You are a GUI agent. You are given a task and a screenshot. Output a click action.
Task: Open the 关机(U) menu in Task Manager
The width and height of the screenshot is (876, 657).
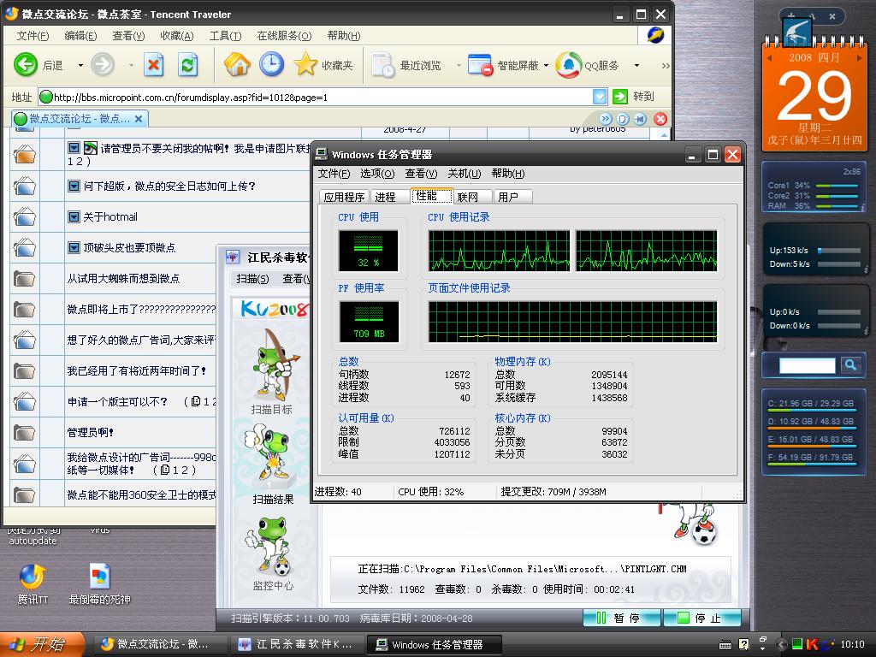(x=465, y=174)
